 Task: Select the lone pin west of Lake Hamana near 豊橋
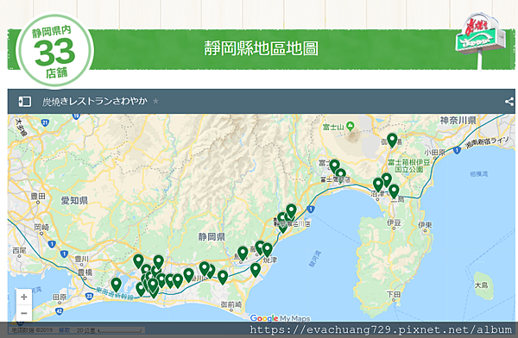(116, 285)
